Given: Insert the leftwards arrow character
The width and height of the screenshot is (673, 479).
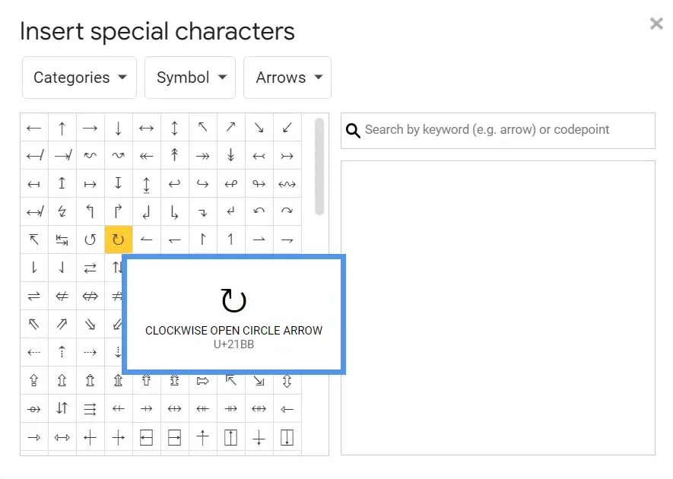Looking at the screenshot, I should pos(33,127).
